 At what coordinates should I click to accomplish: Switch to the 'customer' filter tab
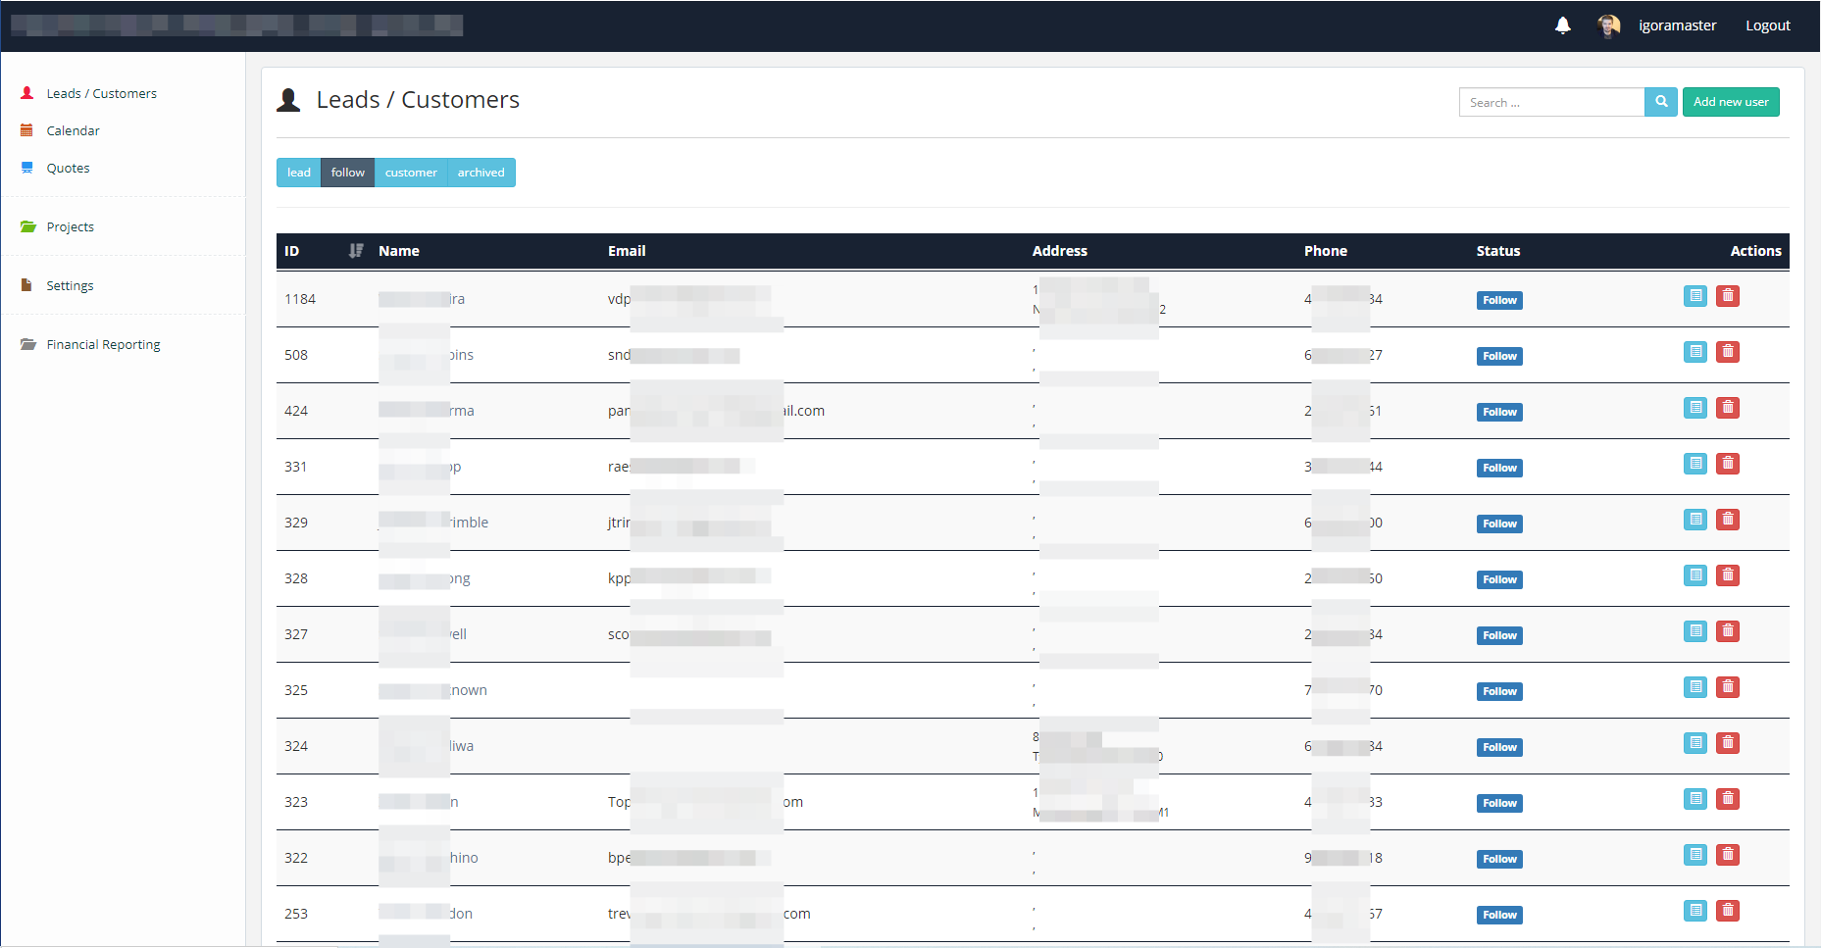click(x=411, y=173)
